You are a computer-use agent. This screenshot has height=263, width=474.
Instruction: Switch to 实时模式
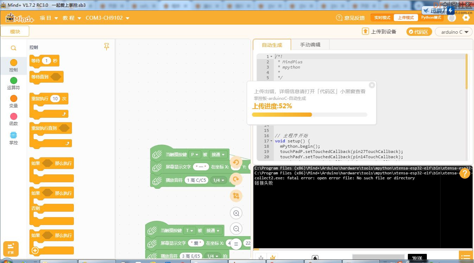[382, 18]
